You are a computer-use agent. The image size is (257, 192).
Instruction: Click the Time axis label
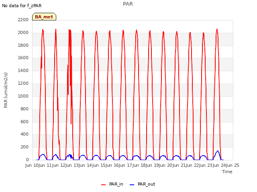(x=227, y=172)
